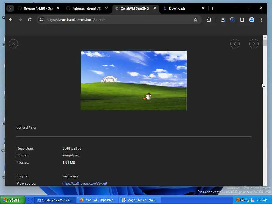Viewport: 272px width, 204px height.
Task: Switch to Google Chrome Beta Installer taskbar window
Action: click(x=140, y=200)
